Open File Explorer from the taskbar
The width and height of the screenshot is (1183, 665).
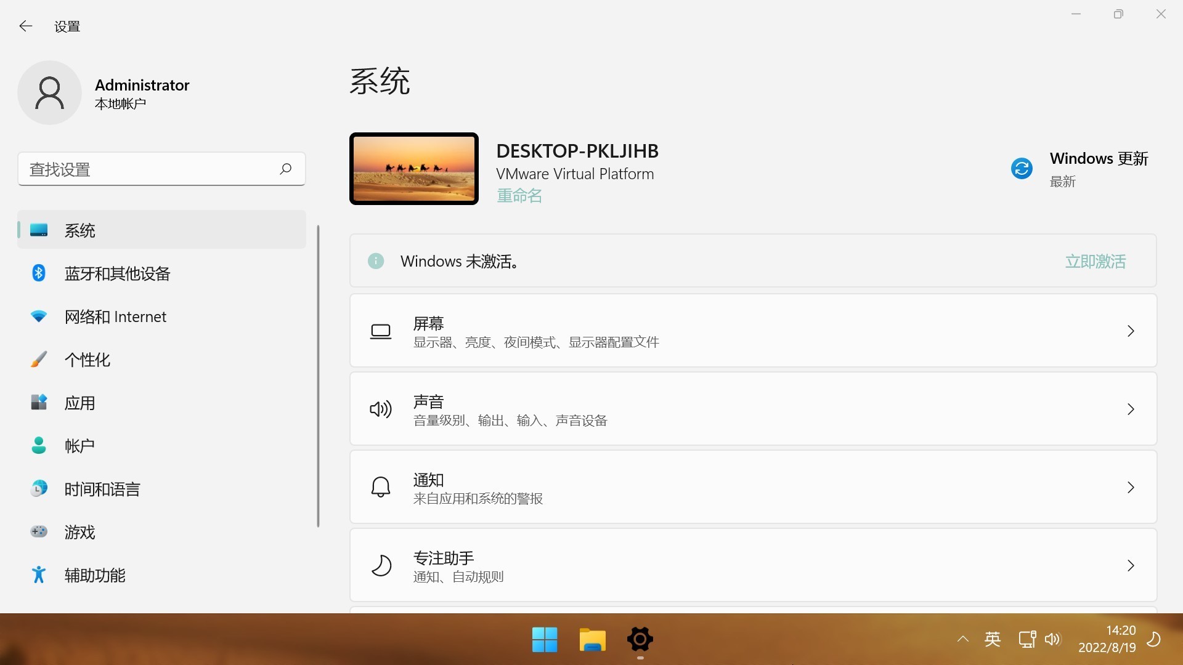[592, 640]
